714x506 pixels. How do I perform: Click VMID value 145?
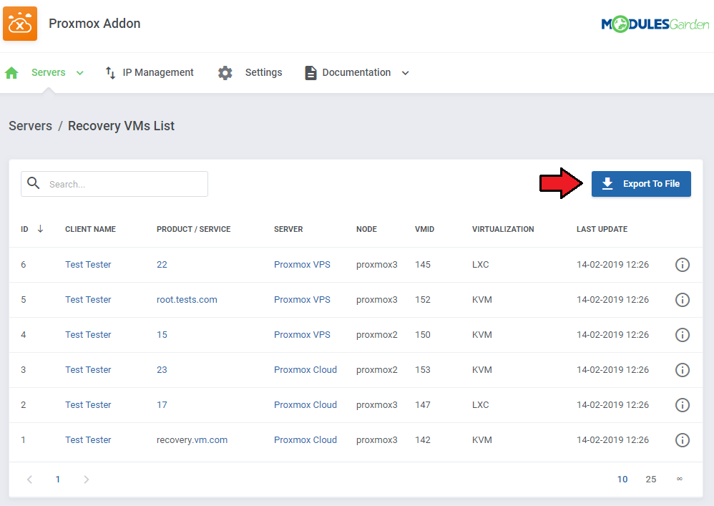click(423, 265)
